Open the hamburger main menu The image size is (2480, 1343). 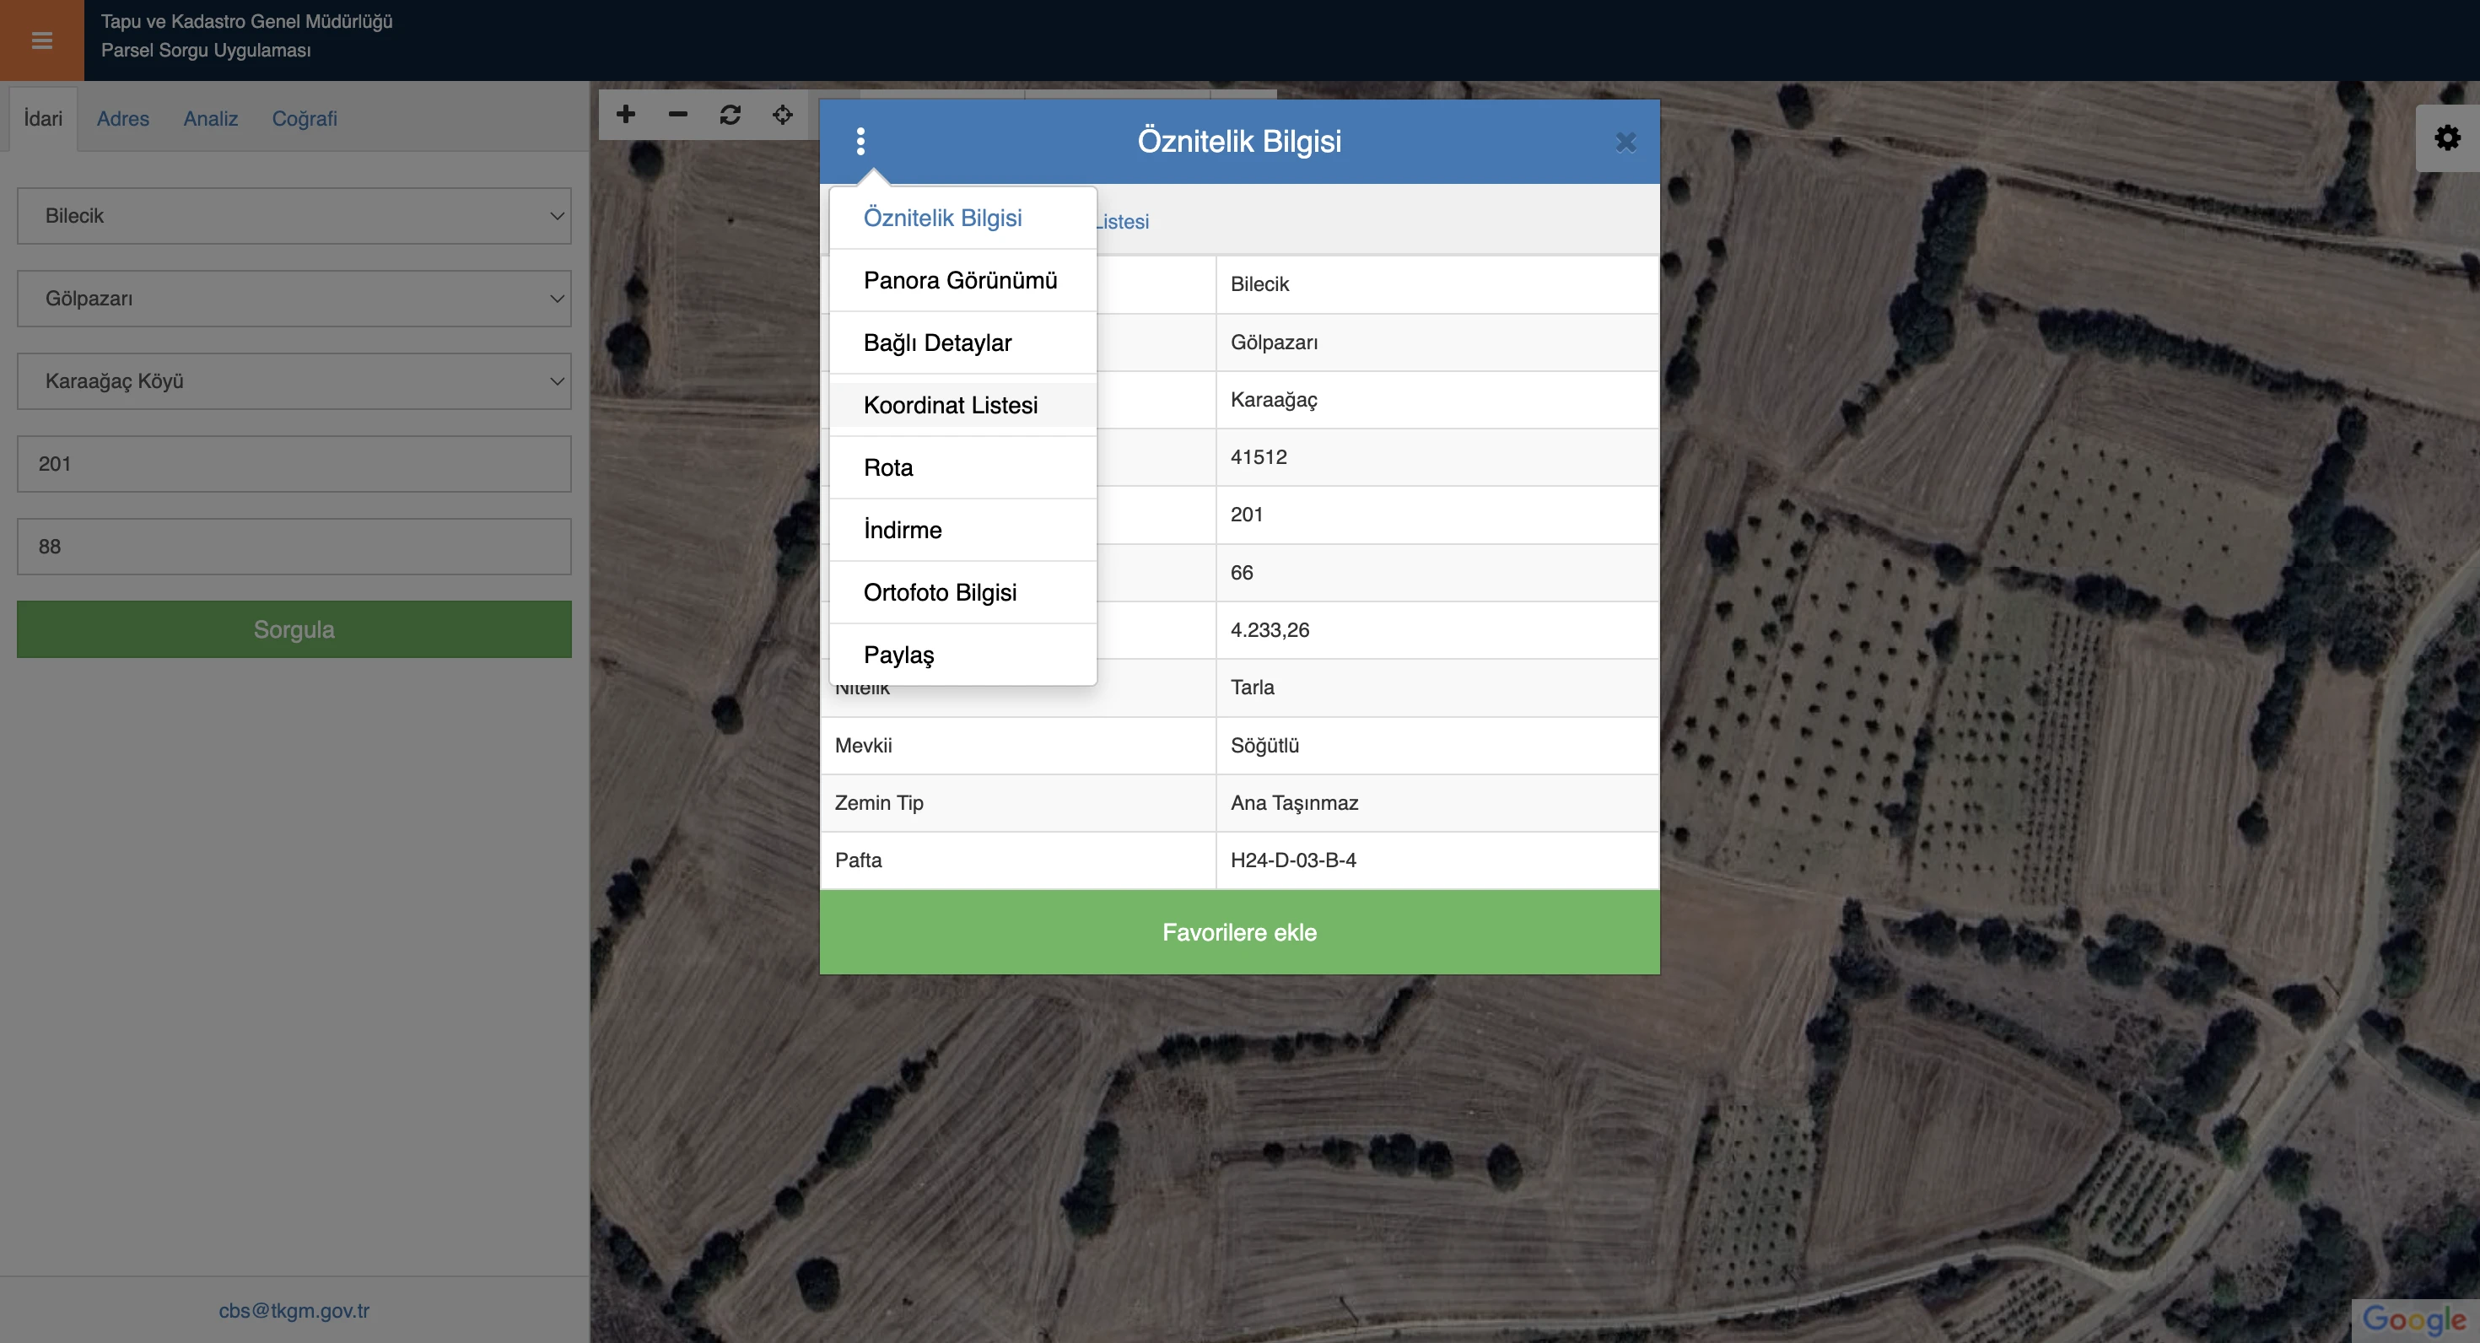pyautogui.click(x=41, y=40)
